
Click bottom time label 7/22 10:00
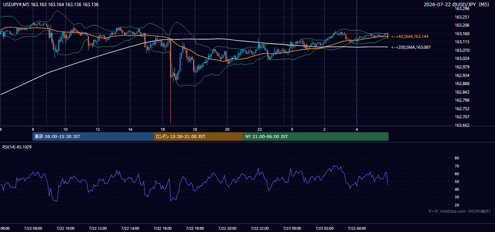[x=65, y=229]
